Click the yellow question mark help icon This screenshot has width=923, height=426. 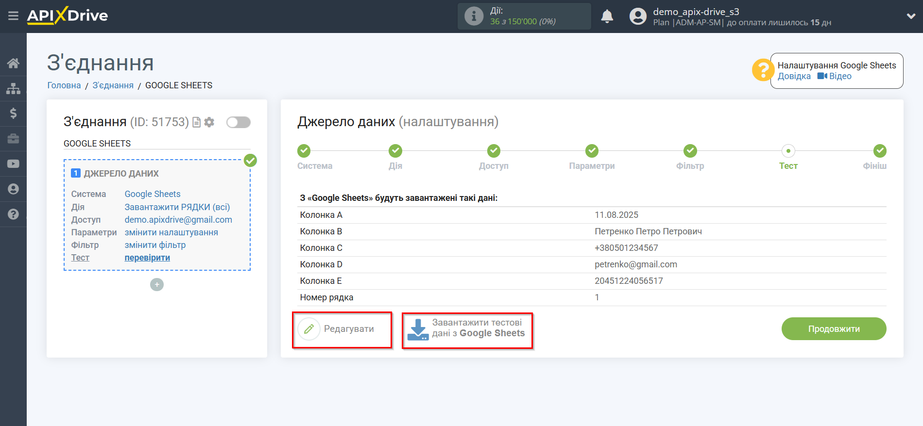coord(763,70)
